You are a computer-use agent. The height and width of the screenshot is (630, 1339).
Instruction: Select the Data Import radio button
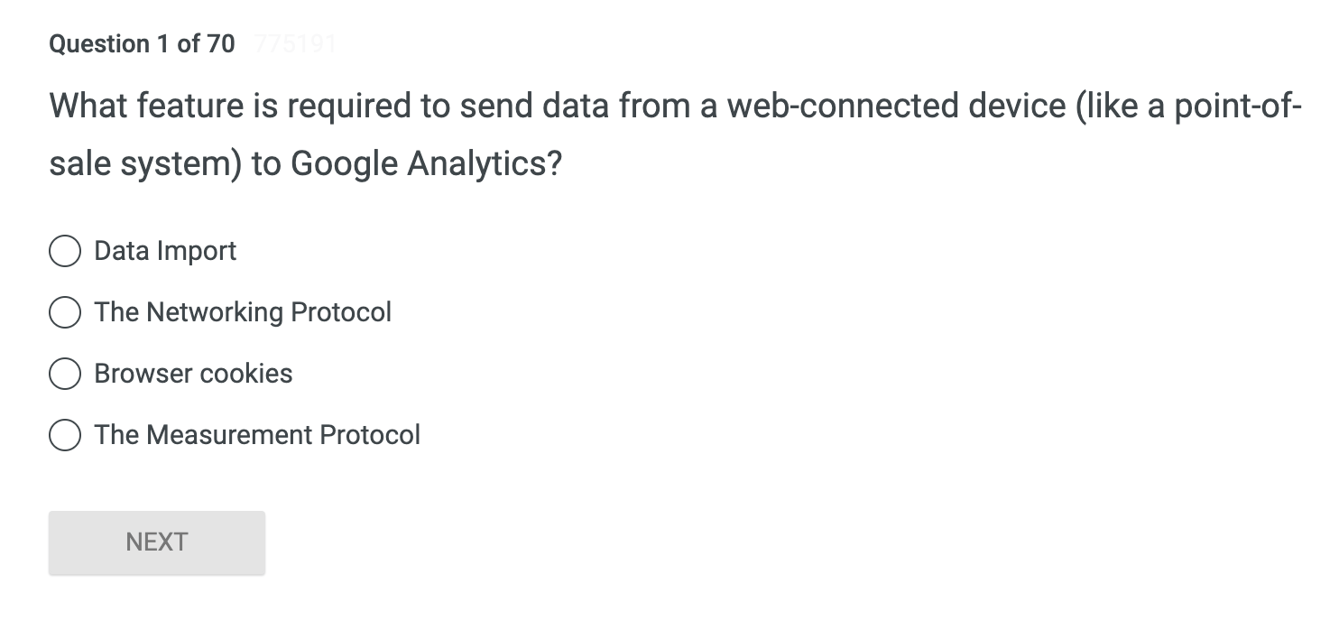pyautogui.click(x=65, y=251)
